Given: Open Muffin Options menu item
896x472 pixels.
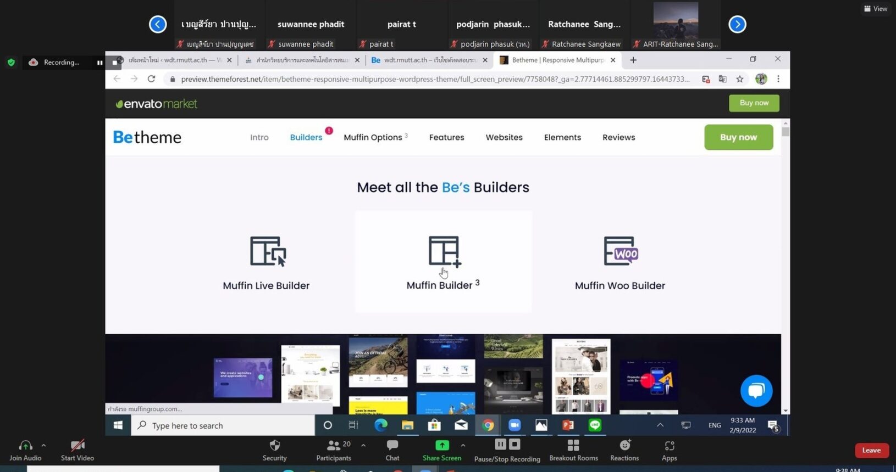Looking at the screenshot, I should [375, 137].
